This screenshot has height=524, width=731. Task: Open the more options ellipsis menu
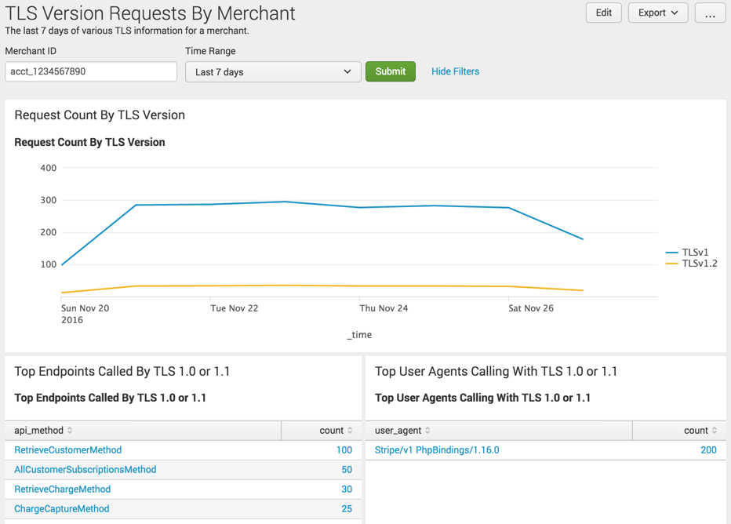pyautogui.click(x=710, y=13)
